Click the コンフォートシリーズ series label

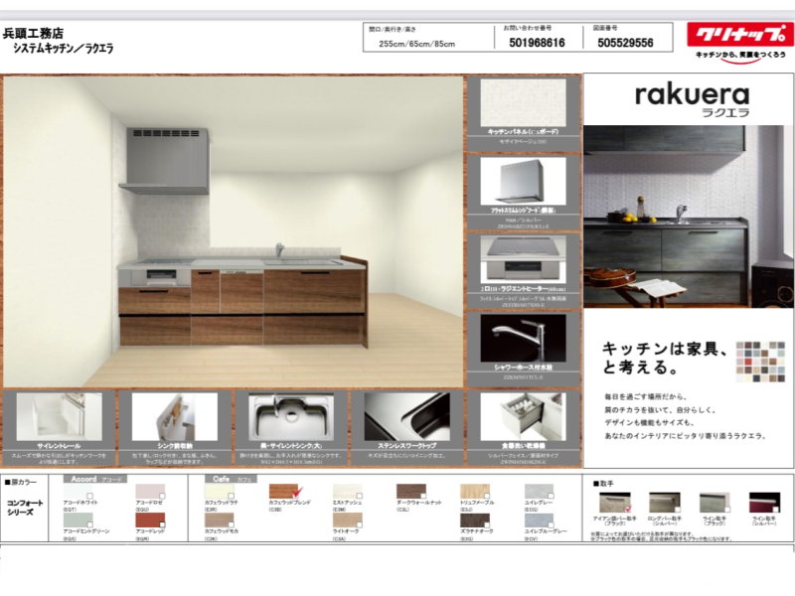pos(25,508)
